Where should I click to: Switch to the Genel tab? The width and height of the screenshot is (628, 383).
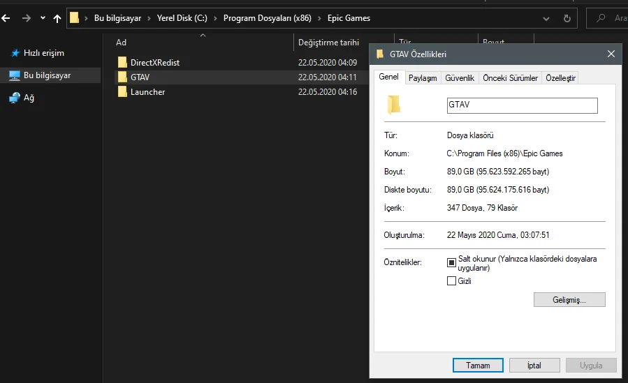pyautogui.click(x=388, y=77)
